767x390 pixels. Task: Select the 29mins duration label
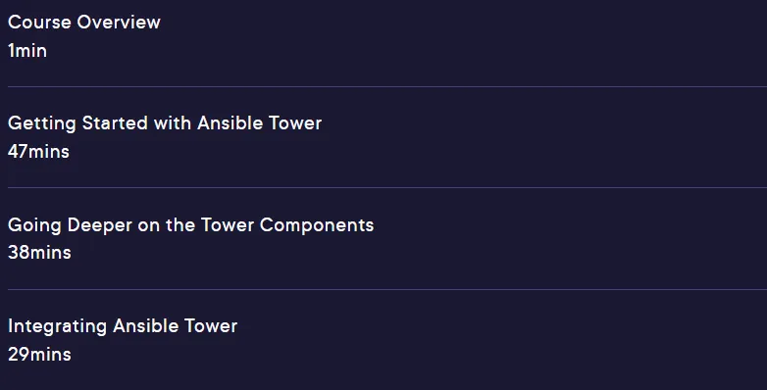click(x=39, y=355)
